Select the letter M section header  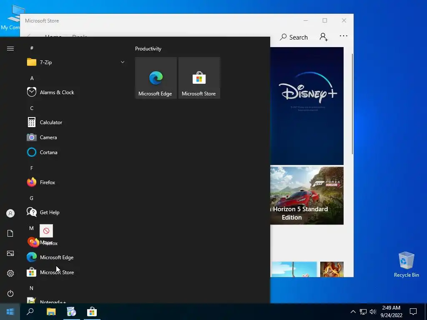point(32,228)
